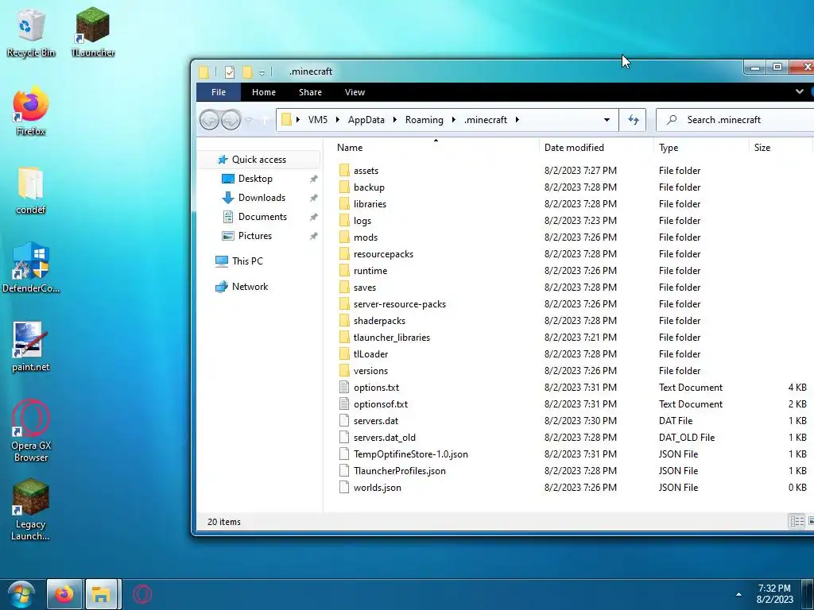The image size is (814, 610).
Task: Open the Customize Quick Access Toolbar dropdown
Action: (x=262, y=72)
